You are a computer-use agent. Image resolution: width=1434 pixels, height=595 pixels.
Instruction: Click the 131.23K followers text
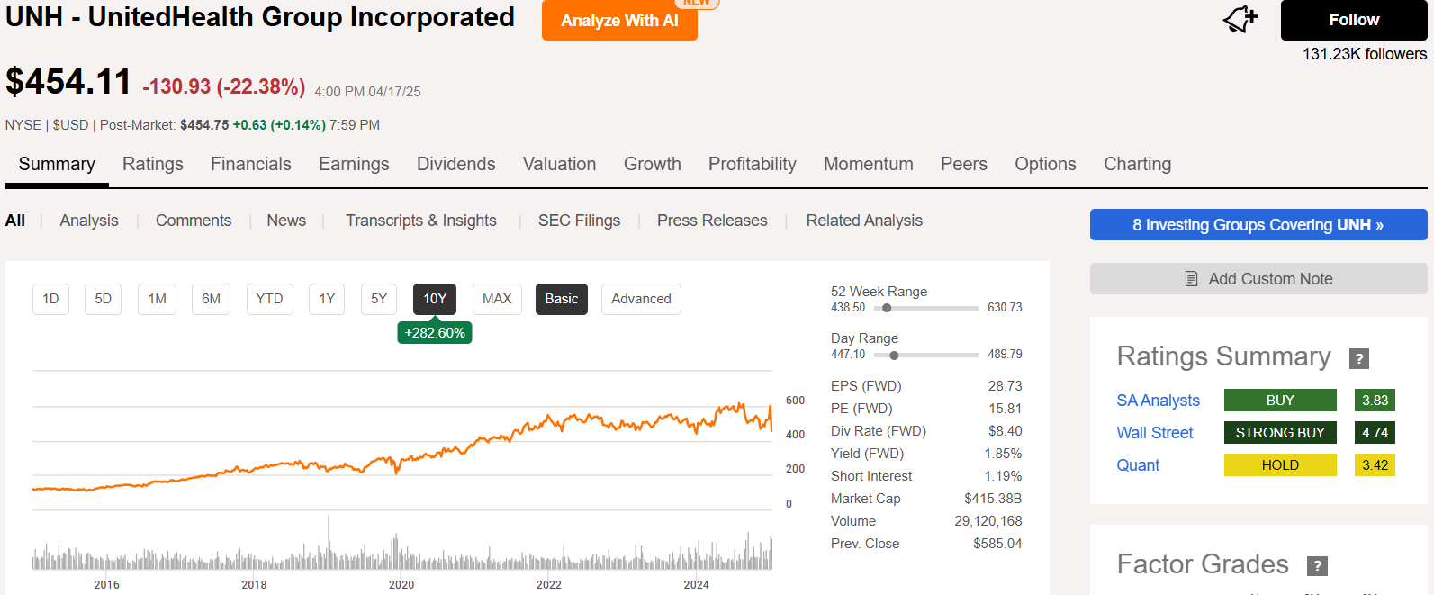pyautogui.click(x=1365, y=54)
